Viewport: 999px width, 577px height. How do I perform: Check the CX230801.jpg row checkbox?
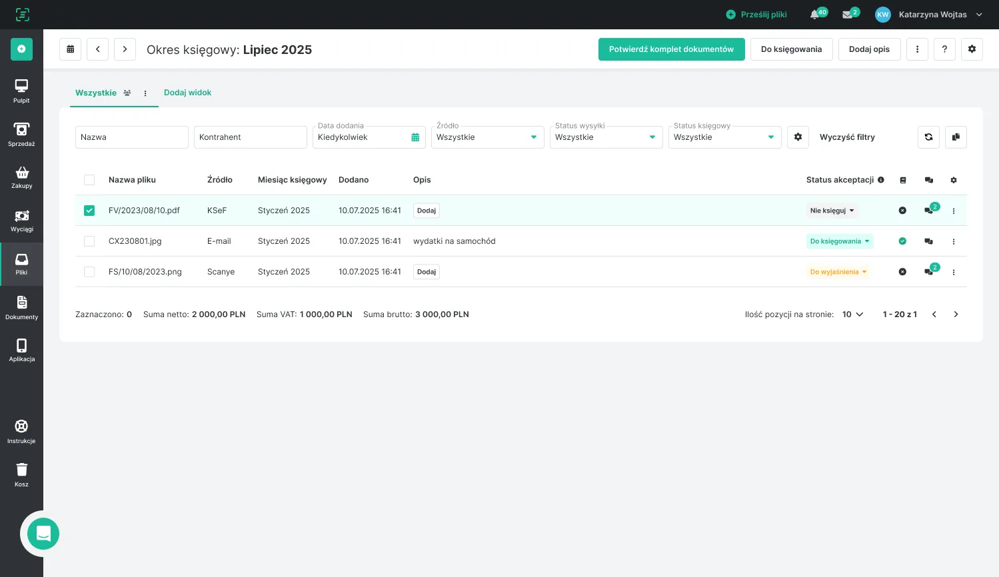89,241
